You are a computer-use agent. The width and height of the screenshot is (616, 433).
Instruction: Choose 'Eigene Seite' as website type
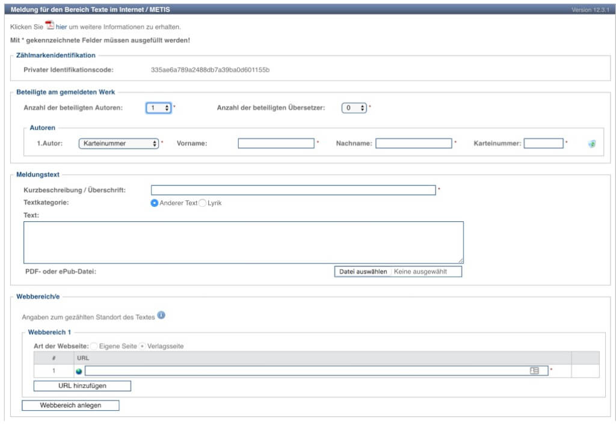[94, 346]
